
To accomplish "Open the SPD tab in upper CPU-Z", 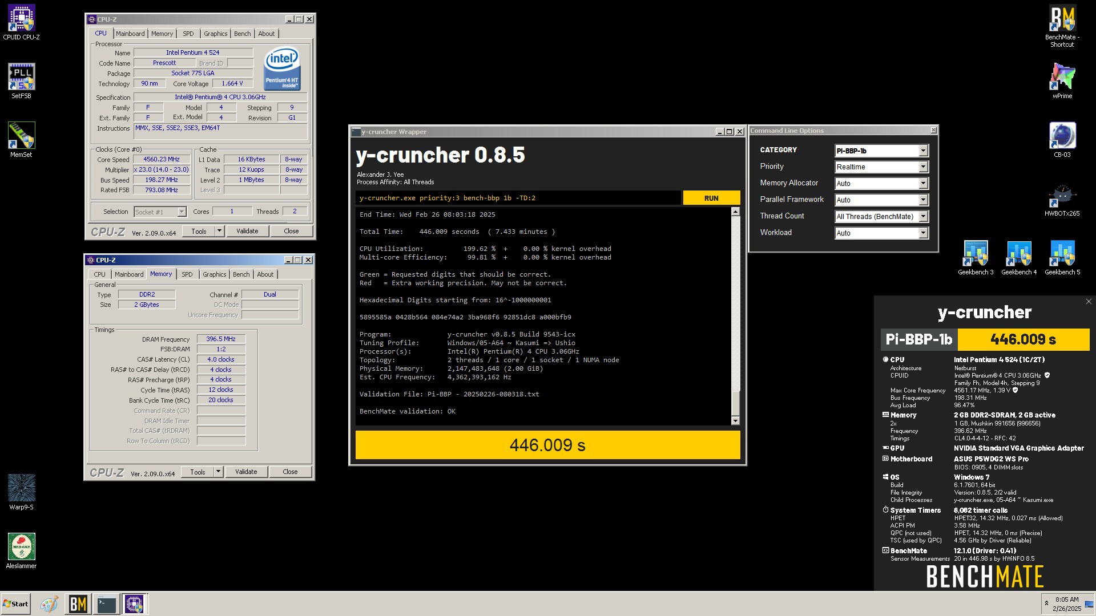I will (x=188, y=34).
